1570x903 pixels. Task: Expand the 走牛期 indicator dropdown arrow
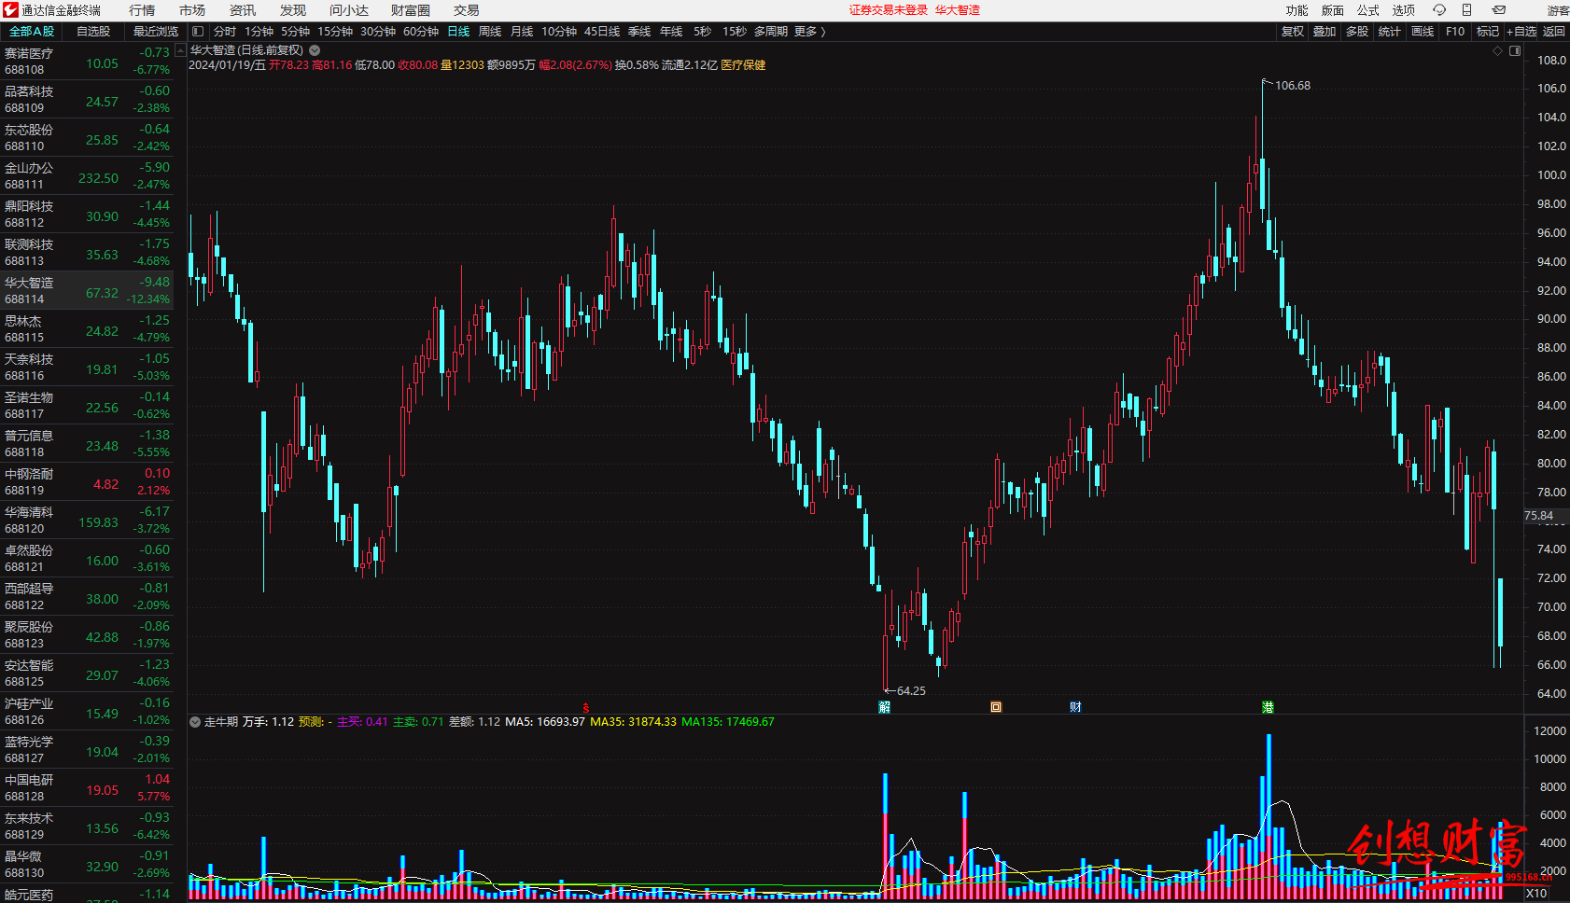(195, 722)
